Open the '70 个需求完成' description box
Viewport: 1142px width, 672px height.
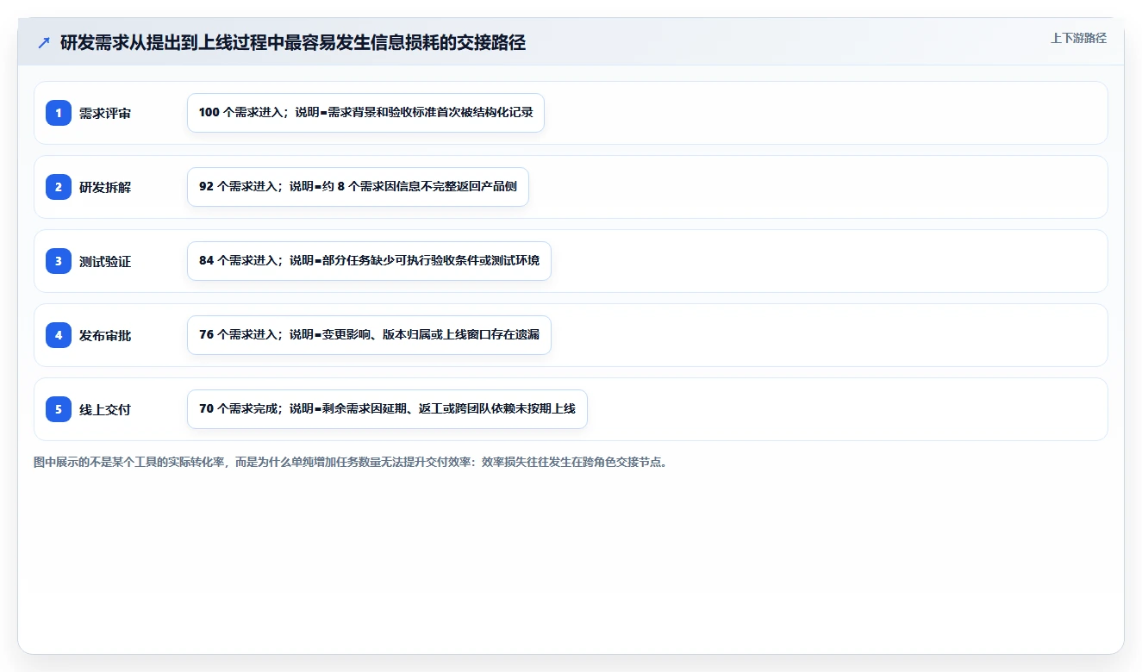[x=387, y=409]
